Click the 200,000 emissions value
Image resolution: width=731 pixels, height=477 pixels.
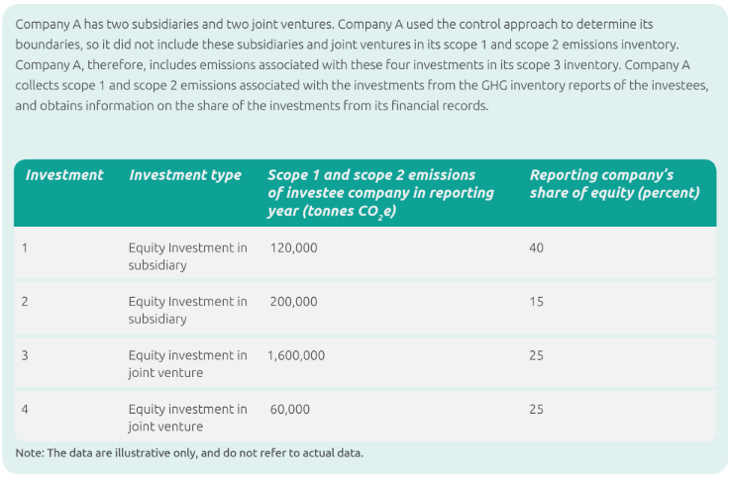tap(293, 302)
